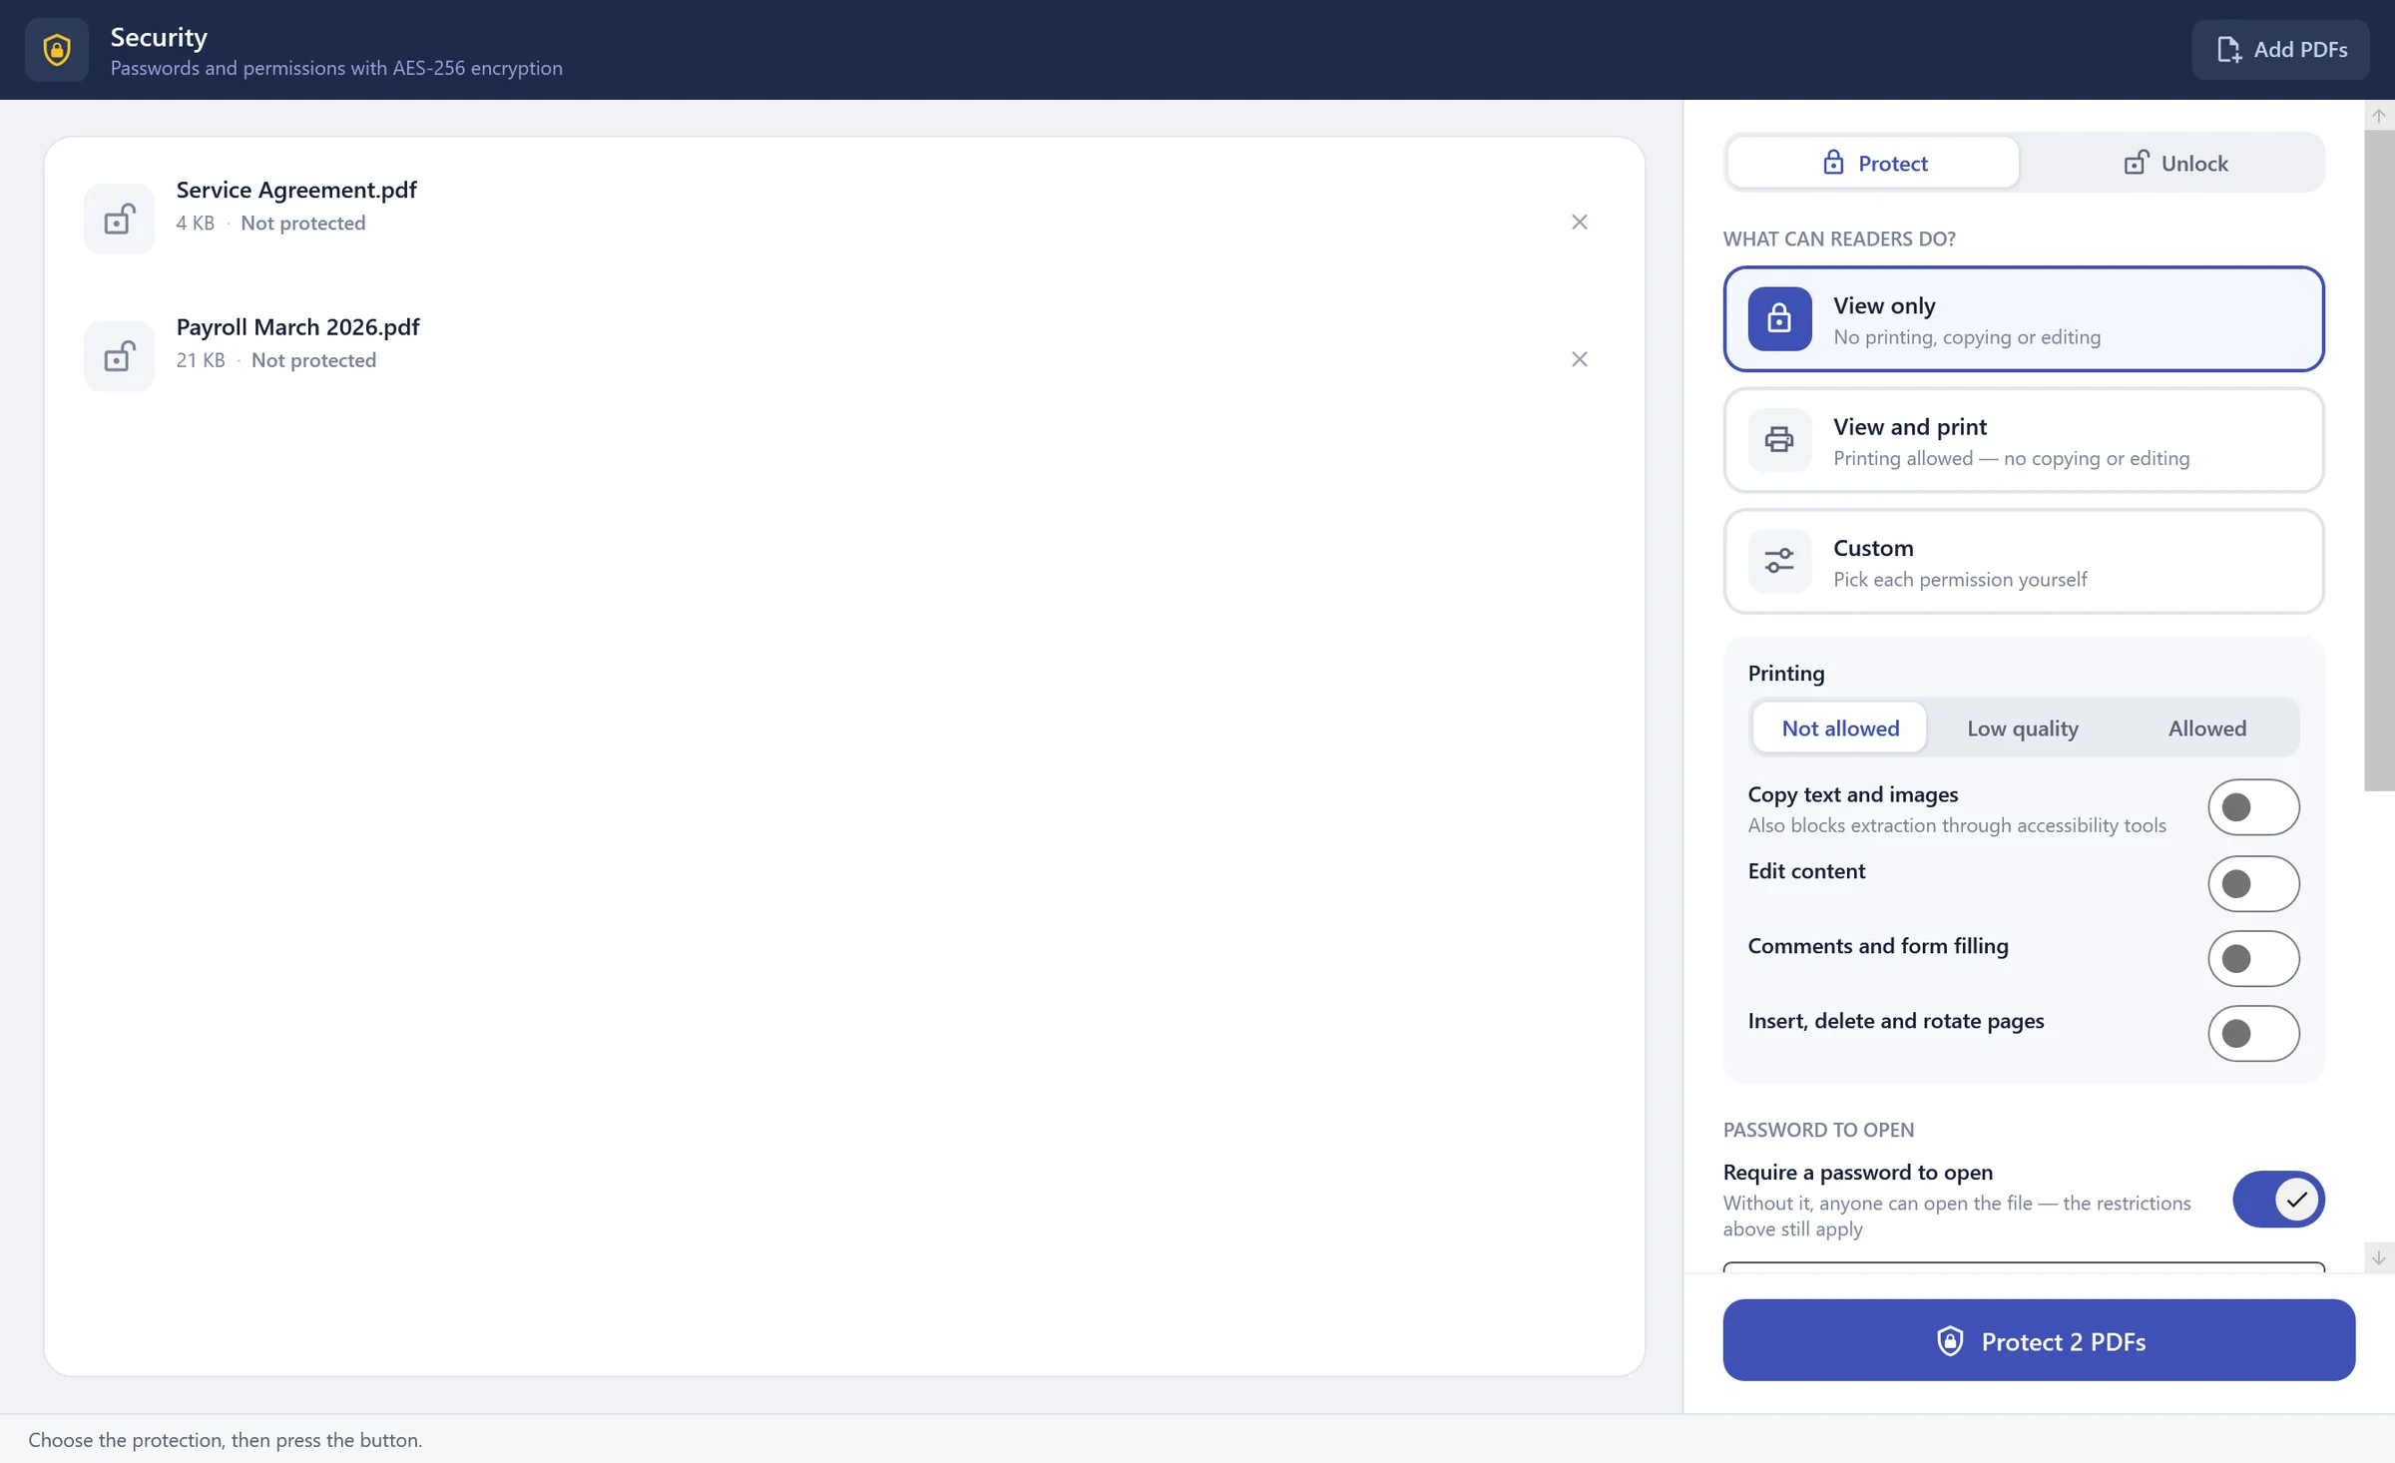Click the unlocked padlock icon for Service Agreement.pdf
The width and height of the screenshot is (2395, 1463).
[120, 219]
